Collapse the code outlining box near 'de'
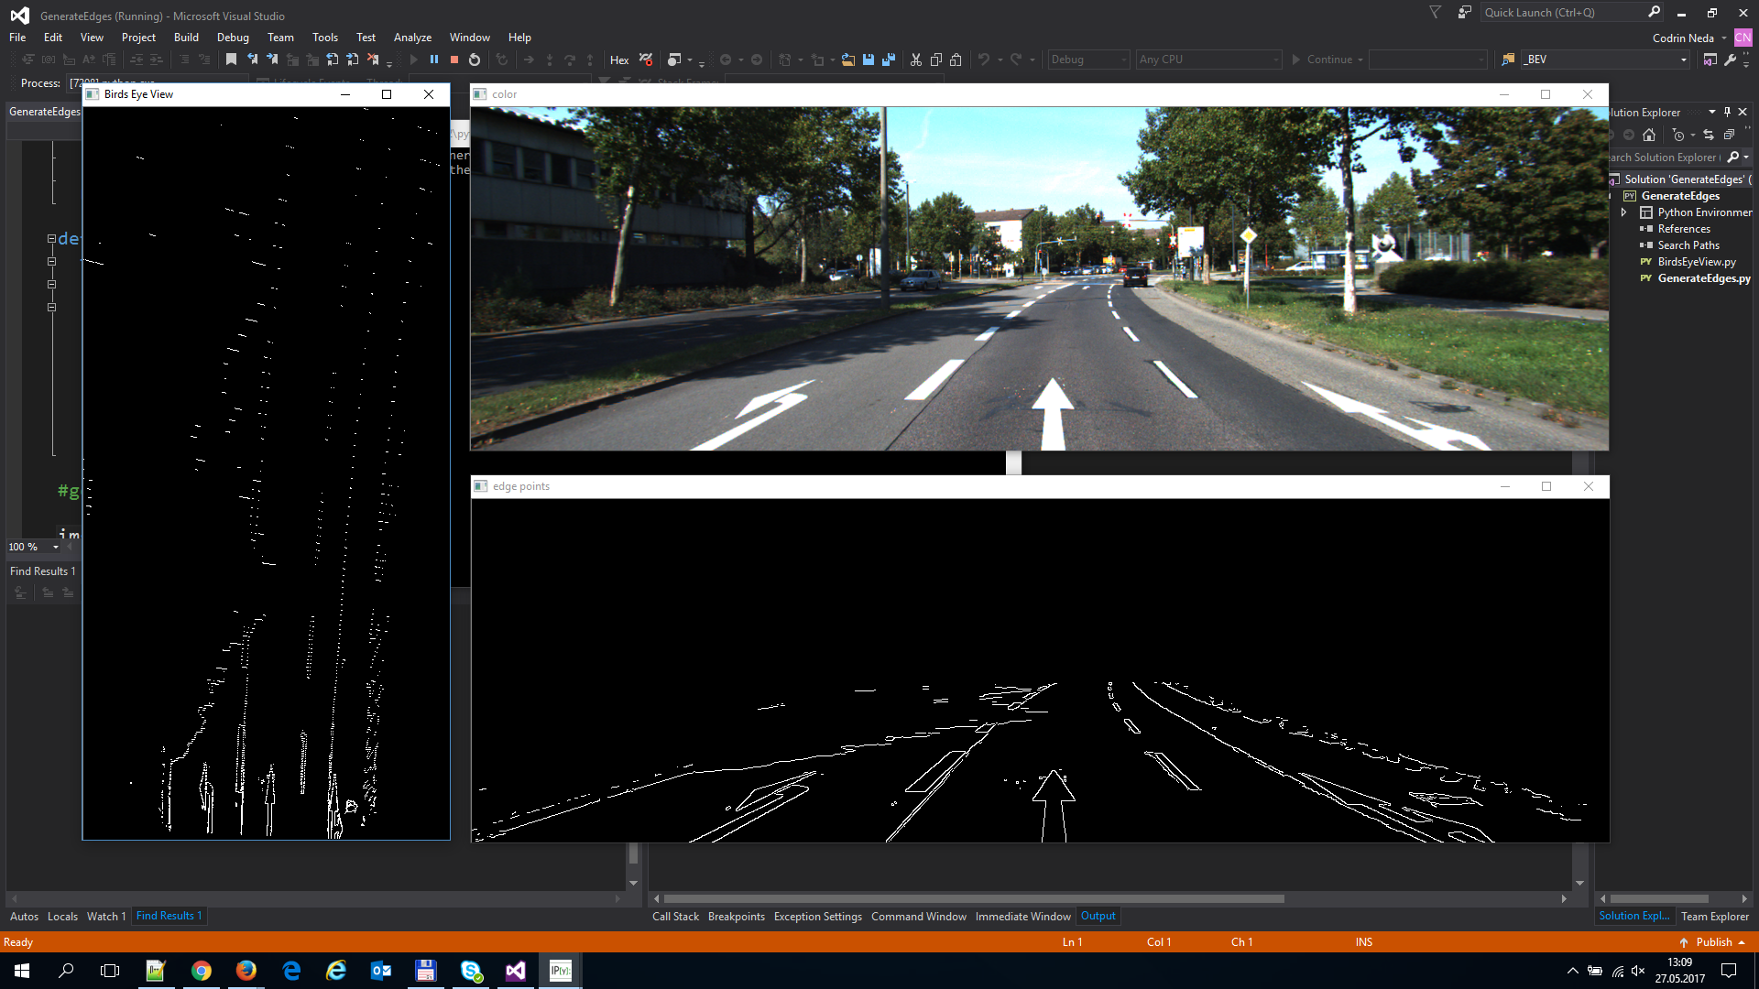This screenshot has height=989, width=1759. (52, 239)
